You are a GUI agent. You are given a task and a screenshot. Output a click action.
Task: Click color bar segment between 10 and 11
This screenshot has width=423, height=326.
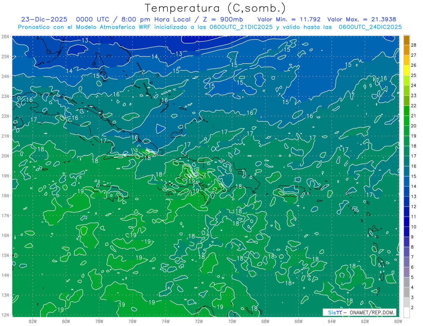point(407,222)
